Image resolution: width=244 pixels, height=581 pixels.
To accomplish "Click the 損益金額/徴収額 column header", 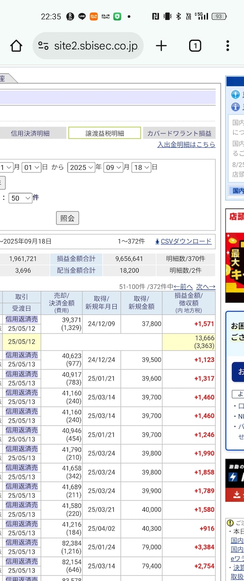I will (189, 303).
